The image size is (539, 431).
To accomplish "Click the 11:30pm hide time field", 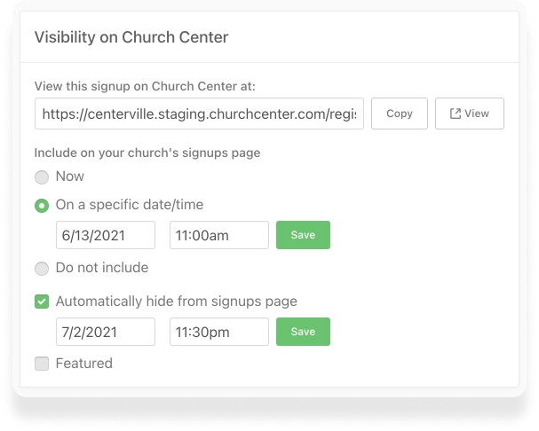I will (218, 332).
